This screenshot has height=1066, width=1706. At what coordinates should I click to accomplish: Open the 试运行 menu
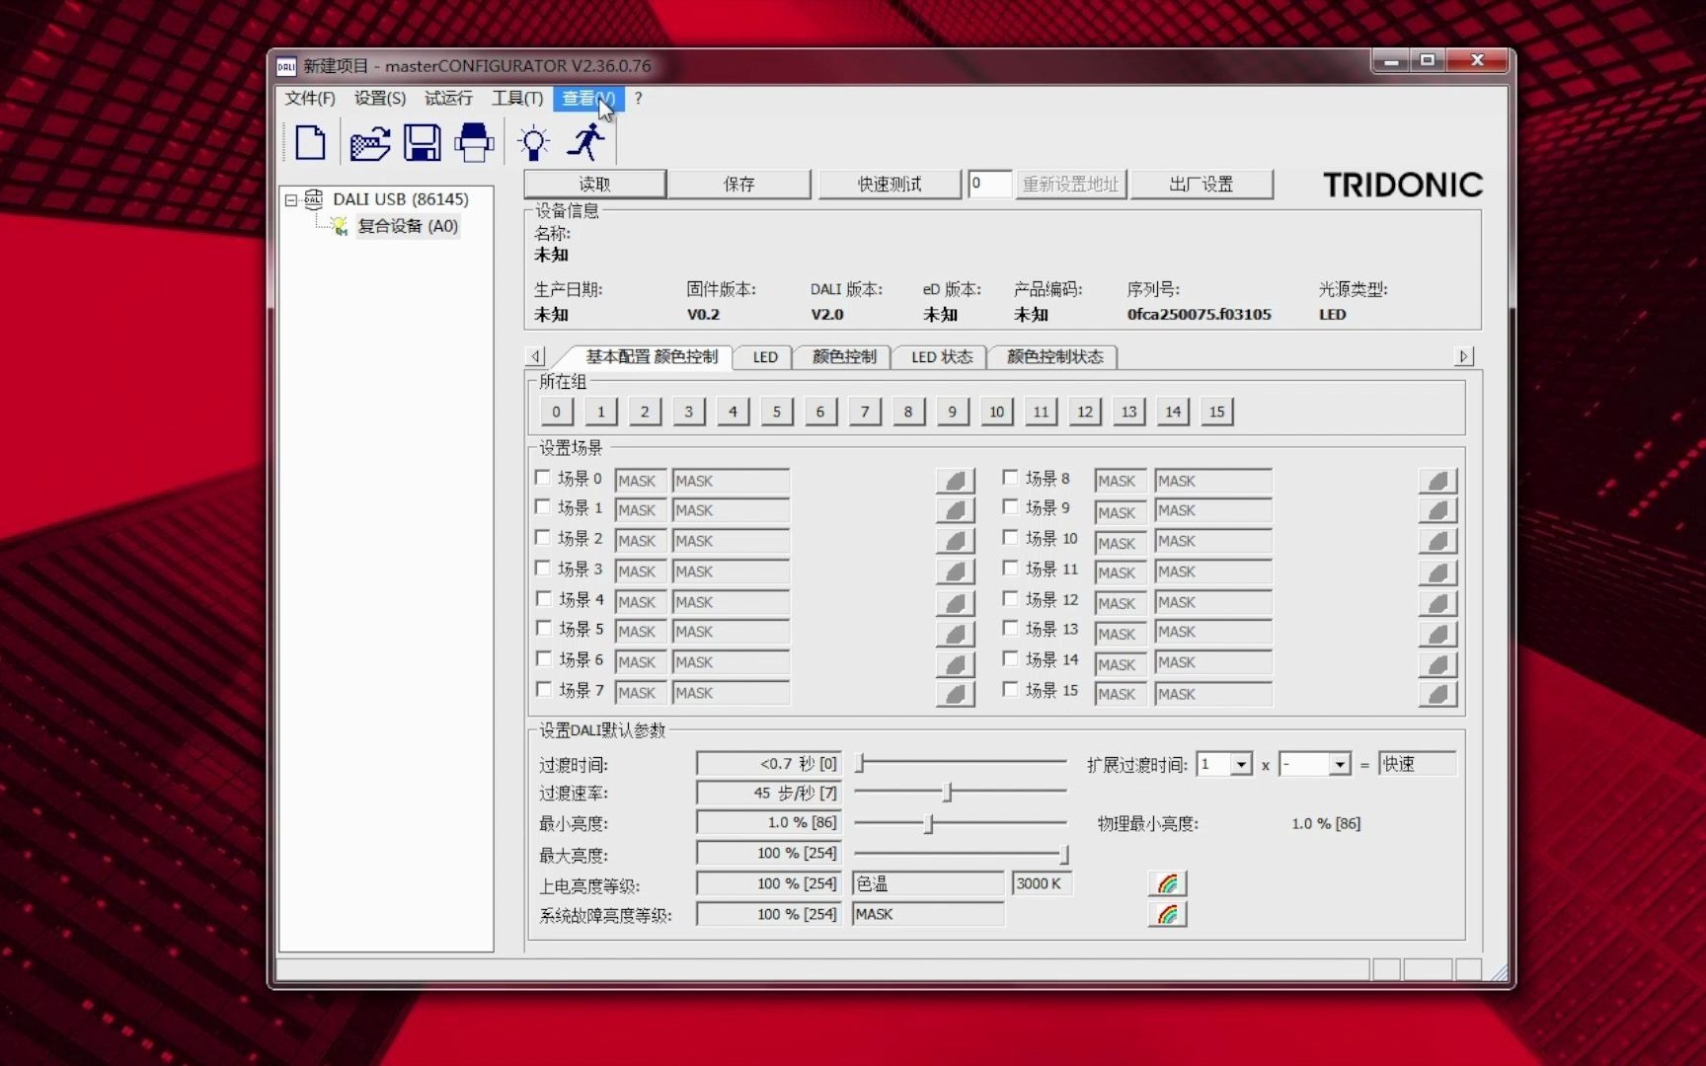click(x=448, y=98)
